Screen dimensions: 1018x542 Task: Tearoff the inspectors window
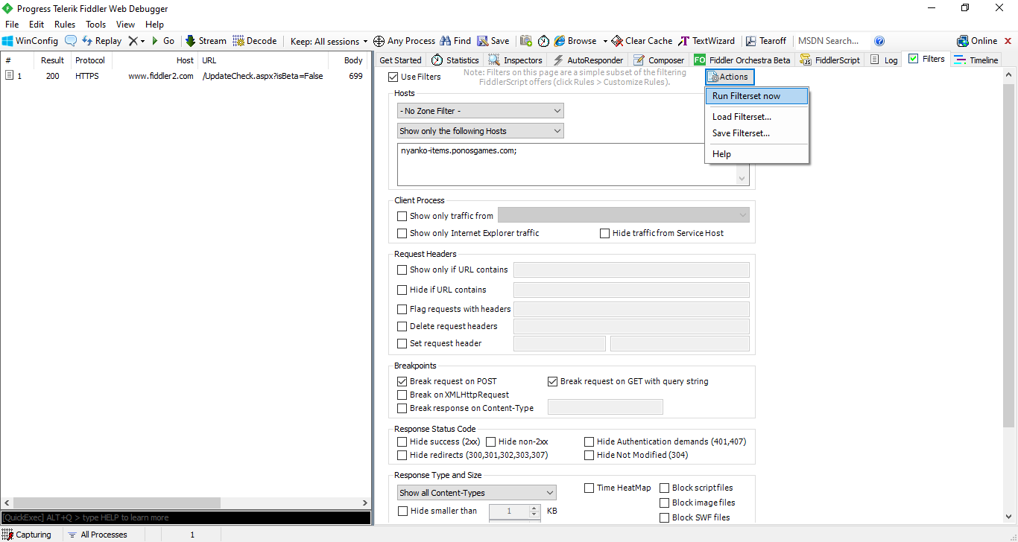pyautogui.click(x=765, y=41)
